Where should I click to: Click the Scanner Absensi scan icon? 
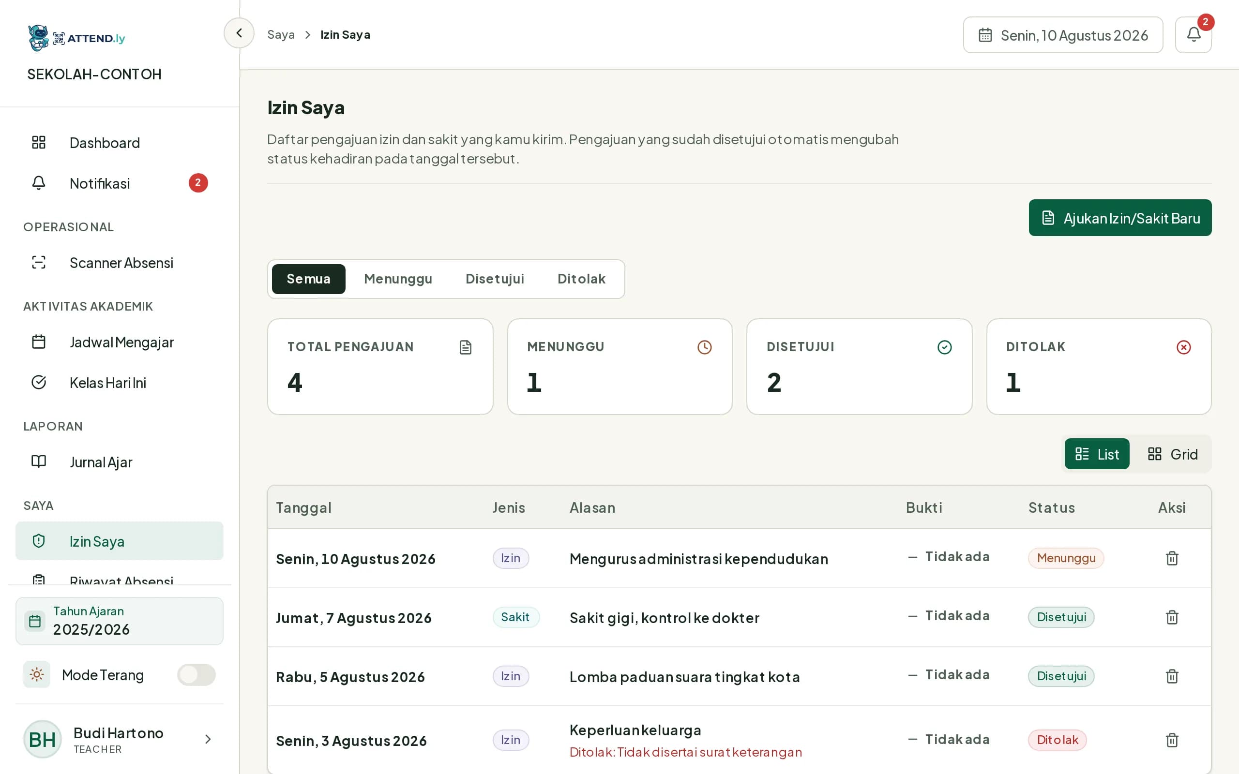click(39, 263)
